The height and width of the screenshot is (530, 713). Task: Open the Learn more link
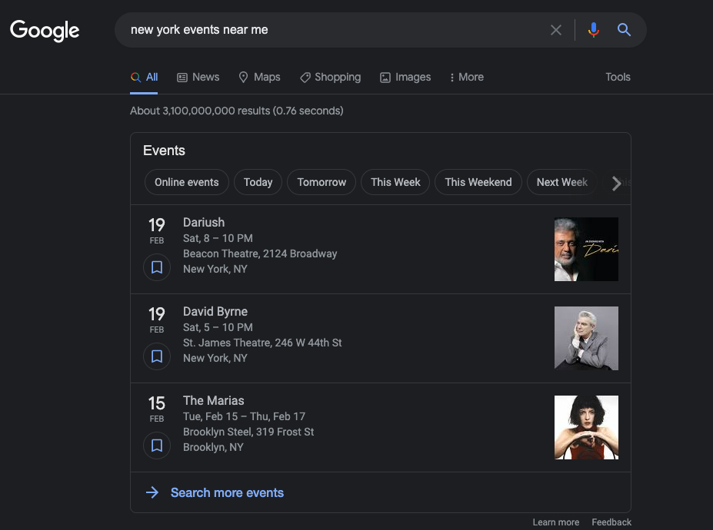555,522
